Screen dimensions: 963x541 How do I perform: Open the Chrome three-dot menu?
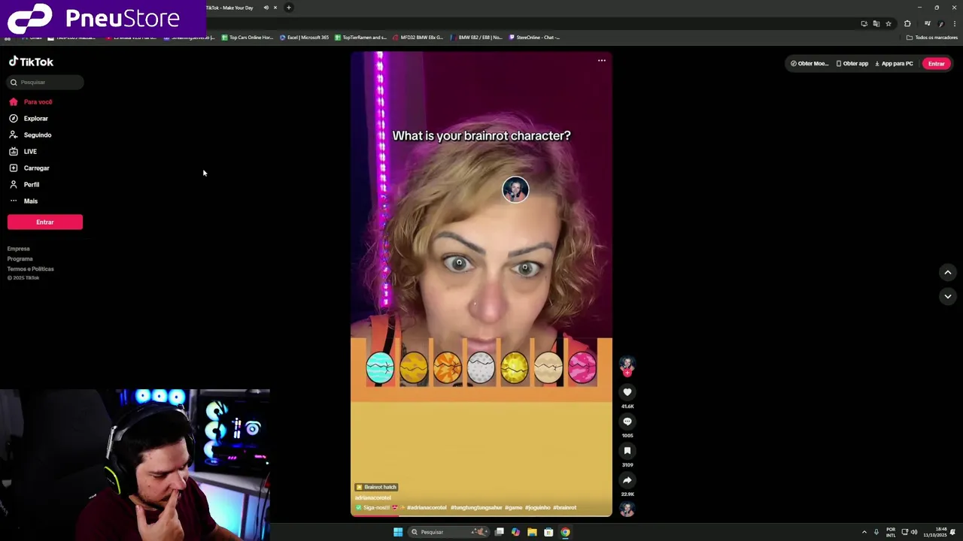click(954, 23)
